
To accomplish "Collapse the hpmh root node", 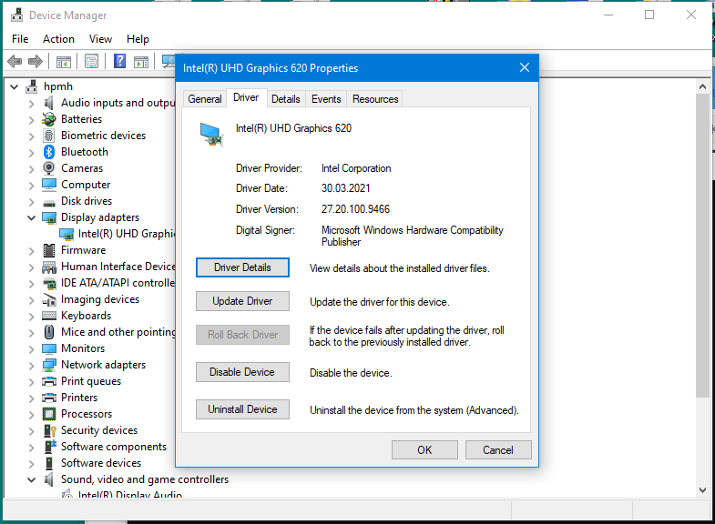I will click(x=14, y=86).
